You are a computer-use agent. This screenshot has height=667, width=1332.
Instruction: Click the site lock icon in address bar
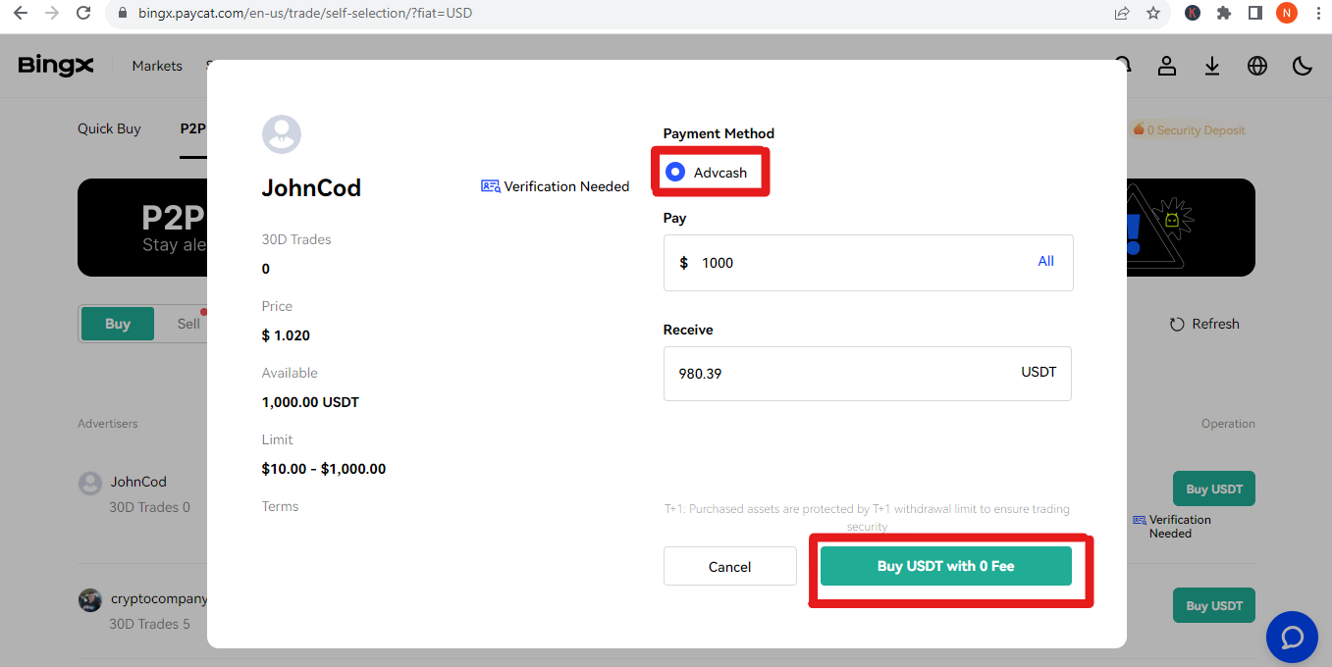[x=122, y=14]
